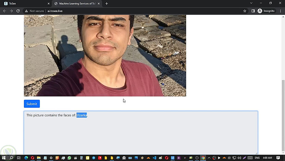Open Chrome side panel
Screen dimensions: 285x161
click(x=253, y=11)
